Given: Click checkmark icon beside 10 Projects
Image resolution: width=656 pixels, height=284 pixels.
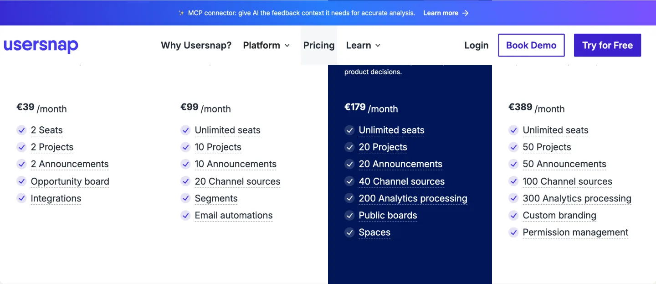Looking at the screenshot, I should [185, 147].
